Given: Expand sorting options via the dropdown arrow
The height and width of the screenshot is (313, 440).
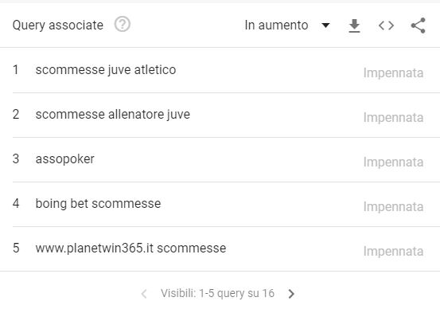Looking at the screenshot, I should click(325, 25).
